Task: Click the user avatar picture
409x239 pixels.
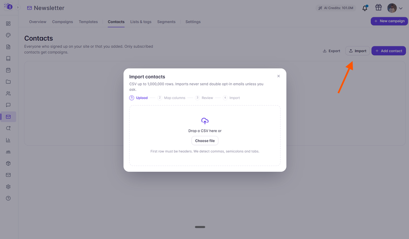Action: [x=392, y=8]
